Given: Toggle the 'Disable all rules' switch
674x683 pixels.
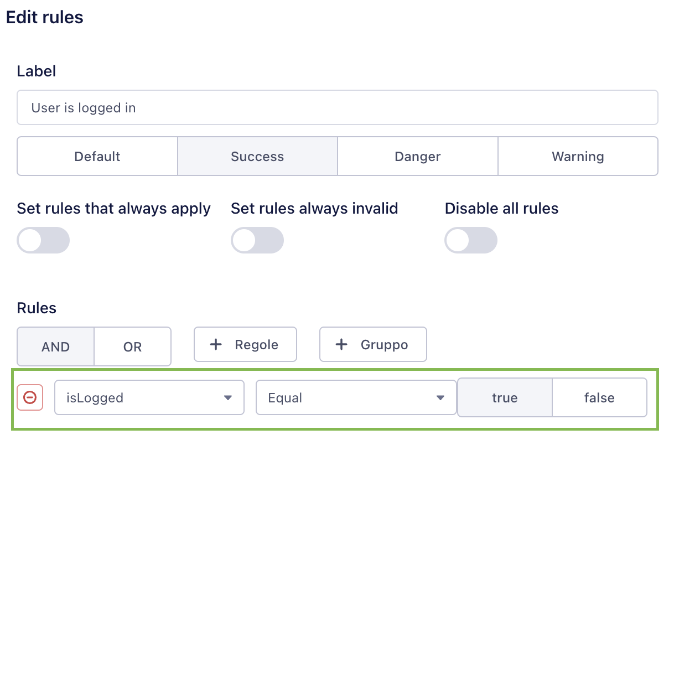Looking at the screenshot, I should (x=471, y=240).
